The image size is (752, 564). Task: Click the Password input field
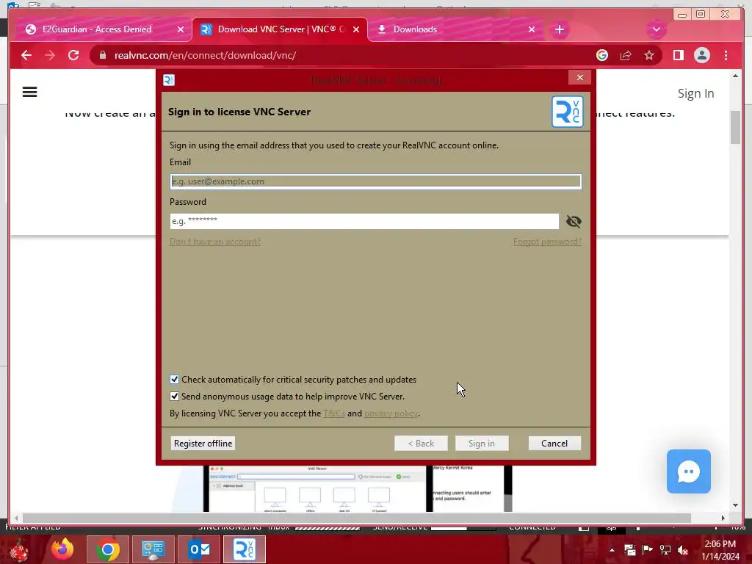[x=364, y=221]
